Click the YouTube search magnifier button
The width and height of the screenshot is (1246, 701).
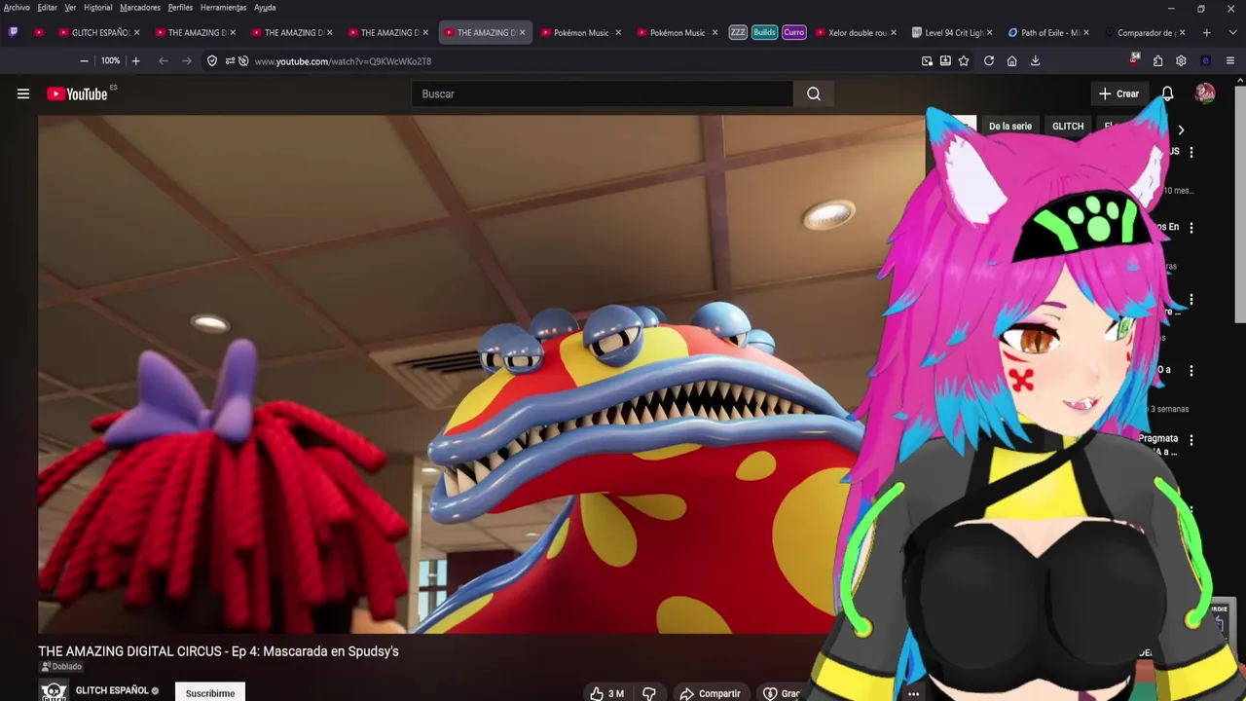pos(814,93)
